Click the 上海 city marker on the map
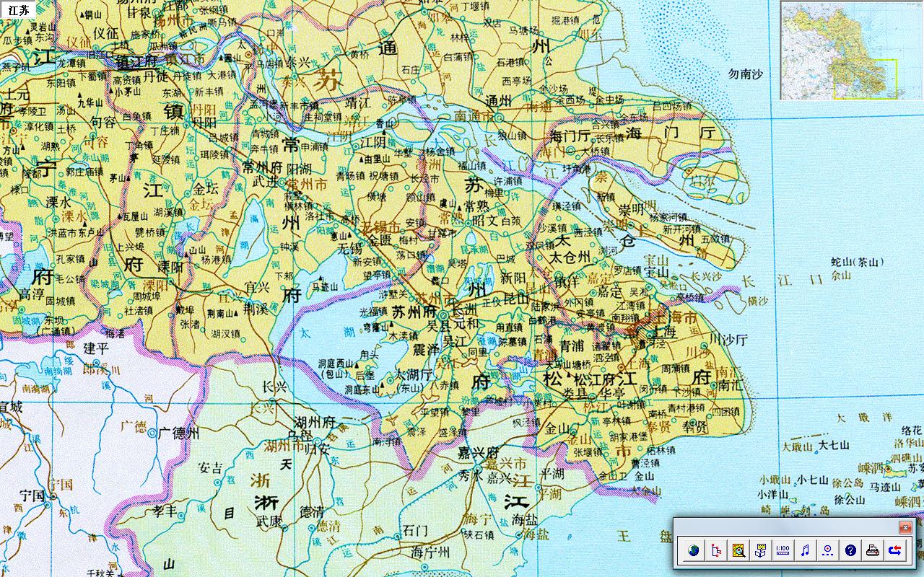Image resolution: width=924 pixels, height=577 pixels. [663, 332]
